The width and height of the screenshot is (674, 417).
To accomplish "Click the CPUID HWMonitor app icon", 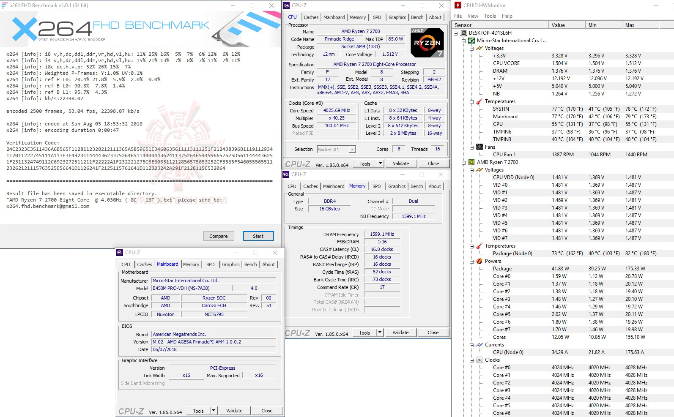I will pyautogui.click(x=458, y=5).
